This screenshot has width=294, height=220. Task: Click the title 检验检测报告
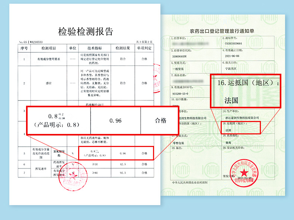pyautogui.click(x=86, y=32)
